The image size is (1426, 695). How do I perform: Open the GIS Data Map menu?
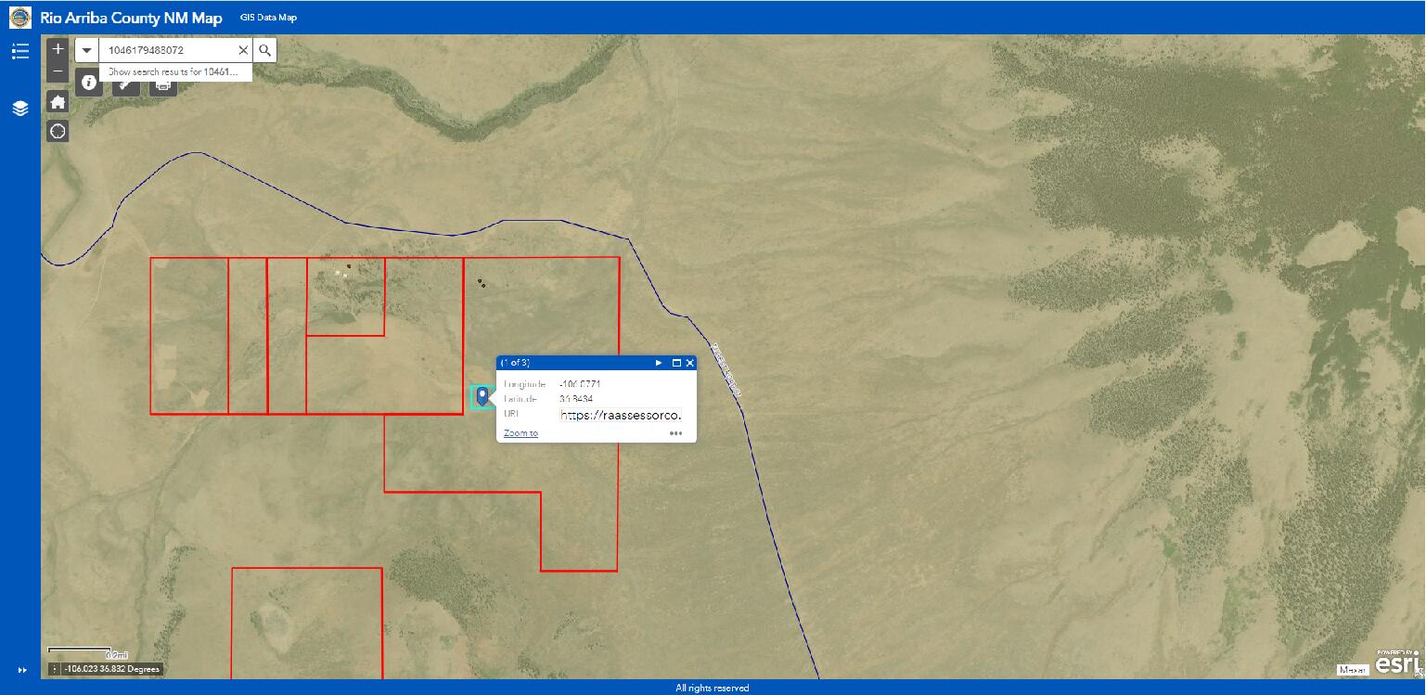[x=269, y=16]
